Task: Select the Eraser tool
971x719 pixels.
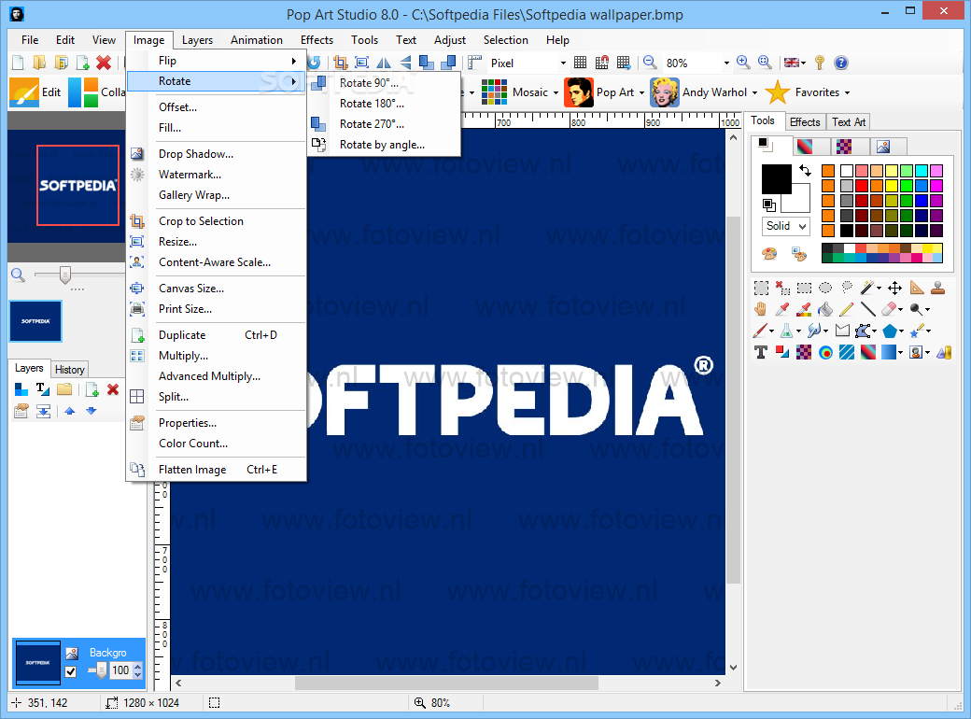Action: [x=889, y=309]
